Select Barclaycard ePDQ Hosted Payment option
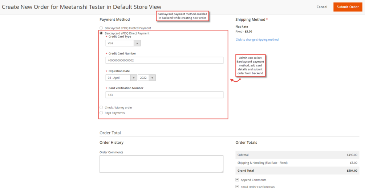 (101, 28)
